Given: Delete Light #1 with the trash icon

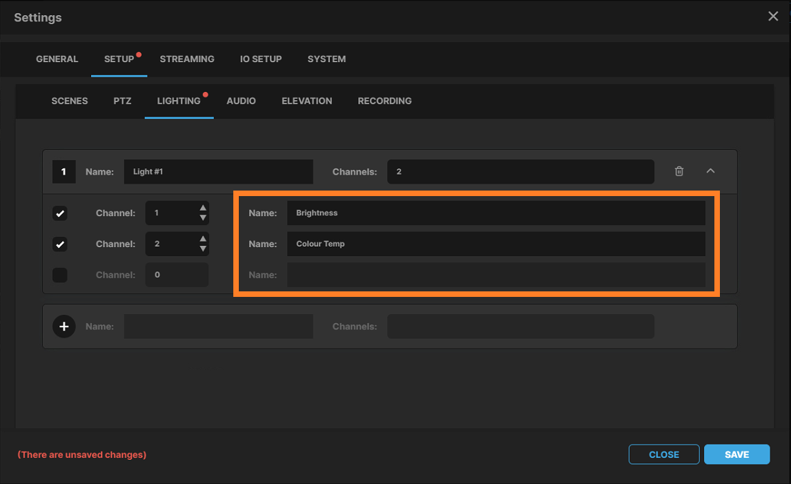Looking at the screenshot, I should [x=679, y=172].
